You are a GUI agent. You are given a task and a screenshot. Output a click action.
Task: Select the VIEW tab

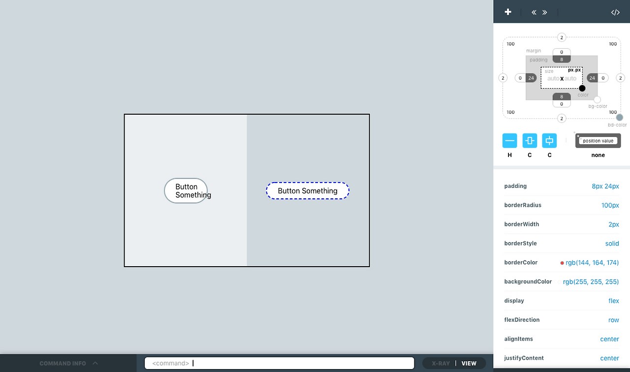(x=469, y=363)
